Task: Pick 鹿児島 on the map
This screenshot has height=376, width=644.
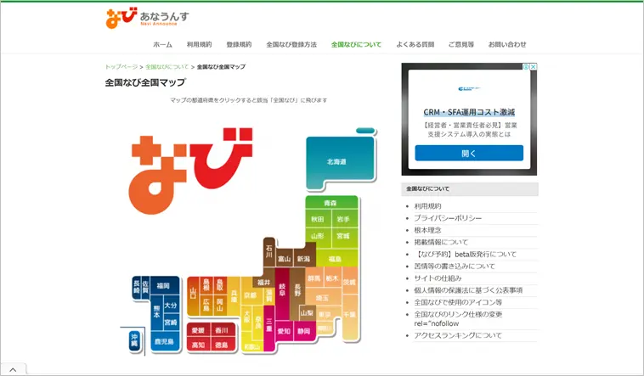Action: 164,341
